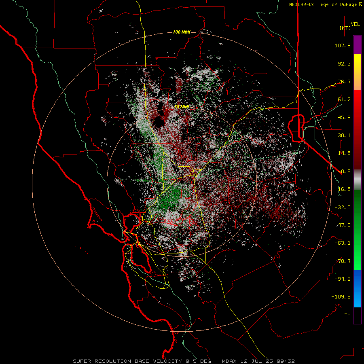Click the 14.5 velocity scale value
This screenshot has height=364, width=364.
344,153
